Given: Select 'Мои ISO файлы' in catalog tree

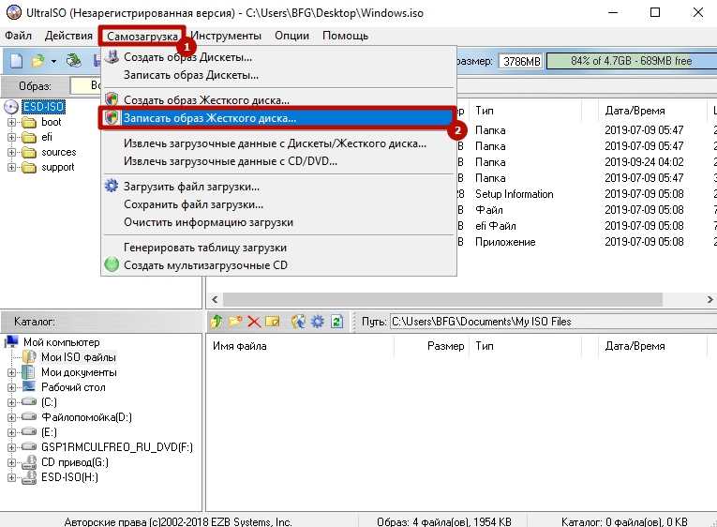Looking at the screenshot, I should (78, 357).
